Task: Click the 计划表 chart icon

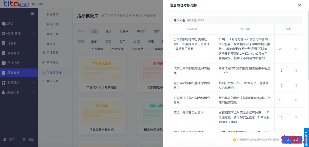Action: [x=4, y=43]
